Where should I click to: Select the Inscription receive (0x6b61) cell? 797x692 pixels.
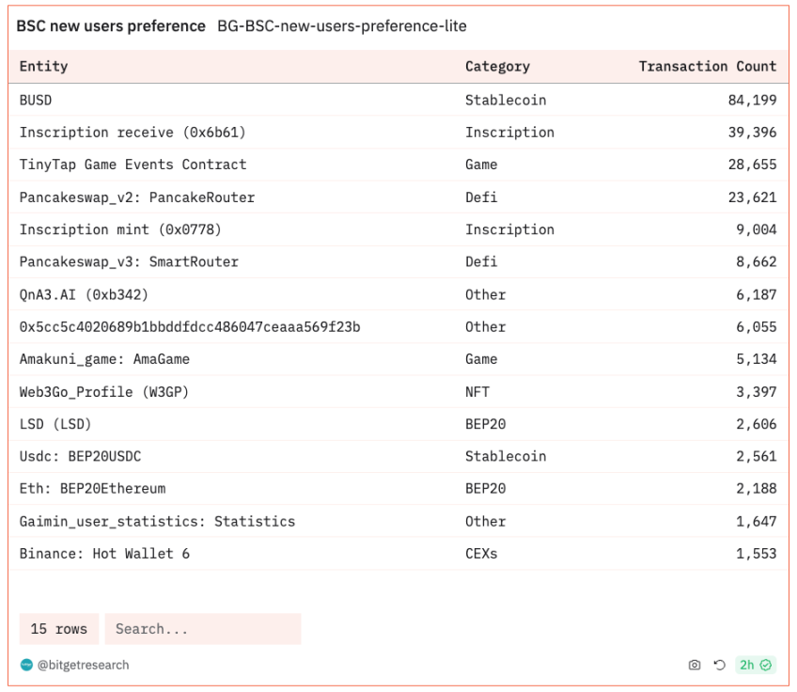[x=133, y=133]
